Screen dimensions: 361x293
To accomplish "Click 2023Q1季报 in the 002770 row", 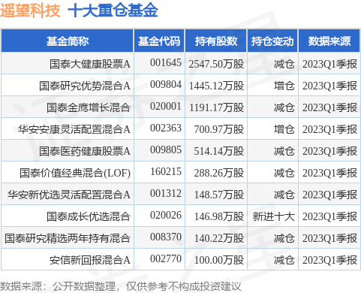I will pyautogui.click(x=329, y=260).
